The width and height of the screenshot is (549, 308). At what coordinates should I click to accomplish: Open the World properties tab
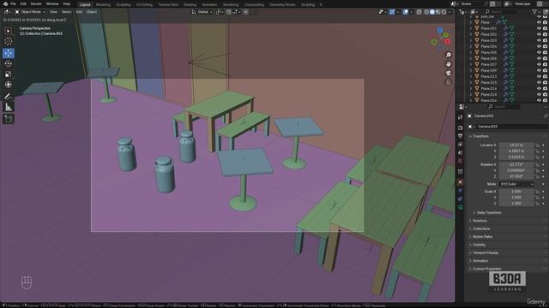click(461, 162)
